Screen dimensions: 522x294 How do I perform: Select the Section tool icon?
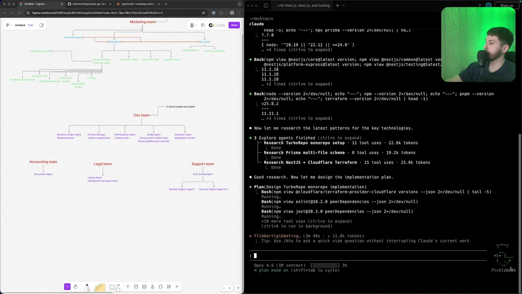[x=136, y=287]
